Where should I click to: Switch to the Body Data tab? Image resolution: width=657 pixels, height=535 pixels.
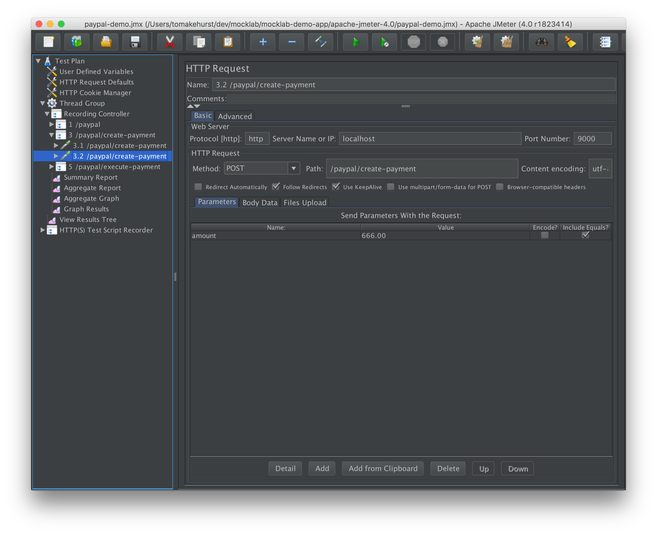click(260, 202)
